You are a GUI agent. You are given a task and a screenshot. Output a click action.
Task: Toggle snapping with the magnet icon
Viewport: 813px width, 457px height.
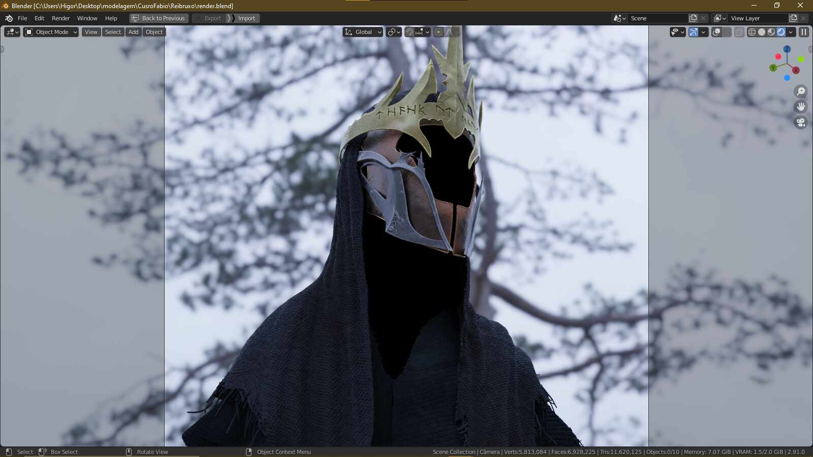410,32
